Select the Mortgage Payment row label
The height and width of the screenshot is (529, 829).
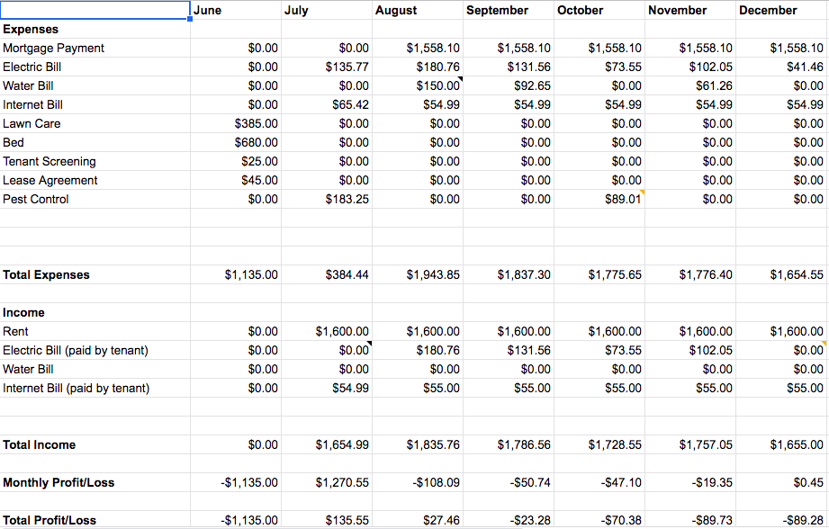click(x=53, y=48)
